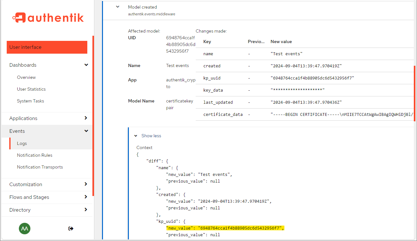Expand Flows and Stages section

coord(47,197)
